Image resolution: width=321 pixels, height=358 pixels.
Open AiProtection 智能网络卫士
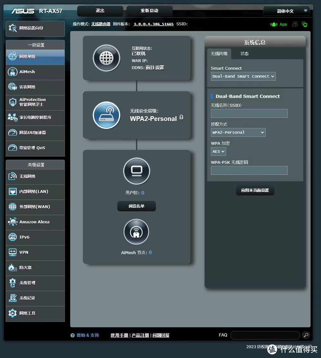(x=35, y=102)
